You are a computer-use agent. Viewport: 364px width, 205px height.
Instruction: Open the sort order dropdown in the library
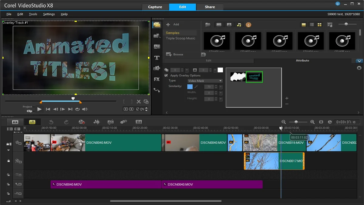[x=330, y=25]
